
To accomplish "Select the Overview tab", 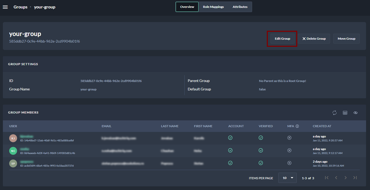I will click(187, 7).
